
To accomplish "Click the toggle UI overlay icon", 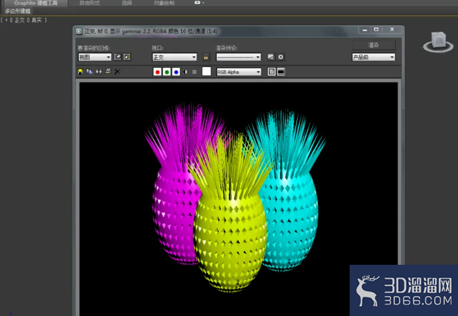I will click(272, 71).
